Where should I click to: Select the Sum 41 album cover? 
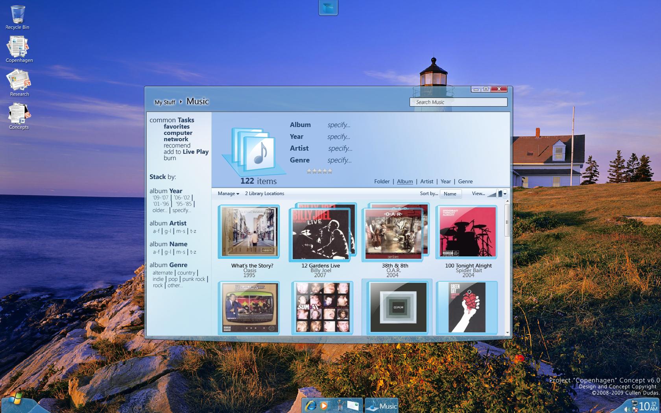click(322, 308)
